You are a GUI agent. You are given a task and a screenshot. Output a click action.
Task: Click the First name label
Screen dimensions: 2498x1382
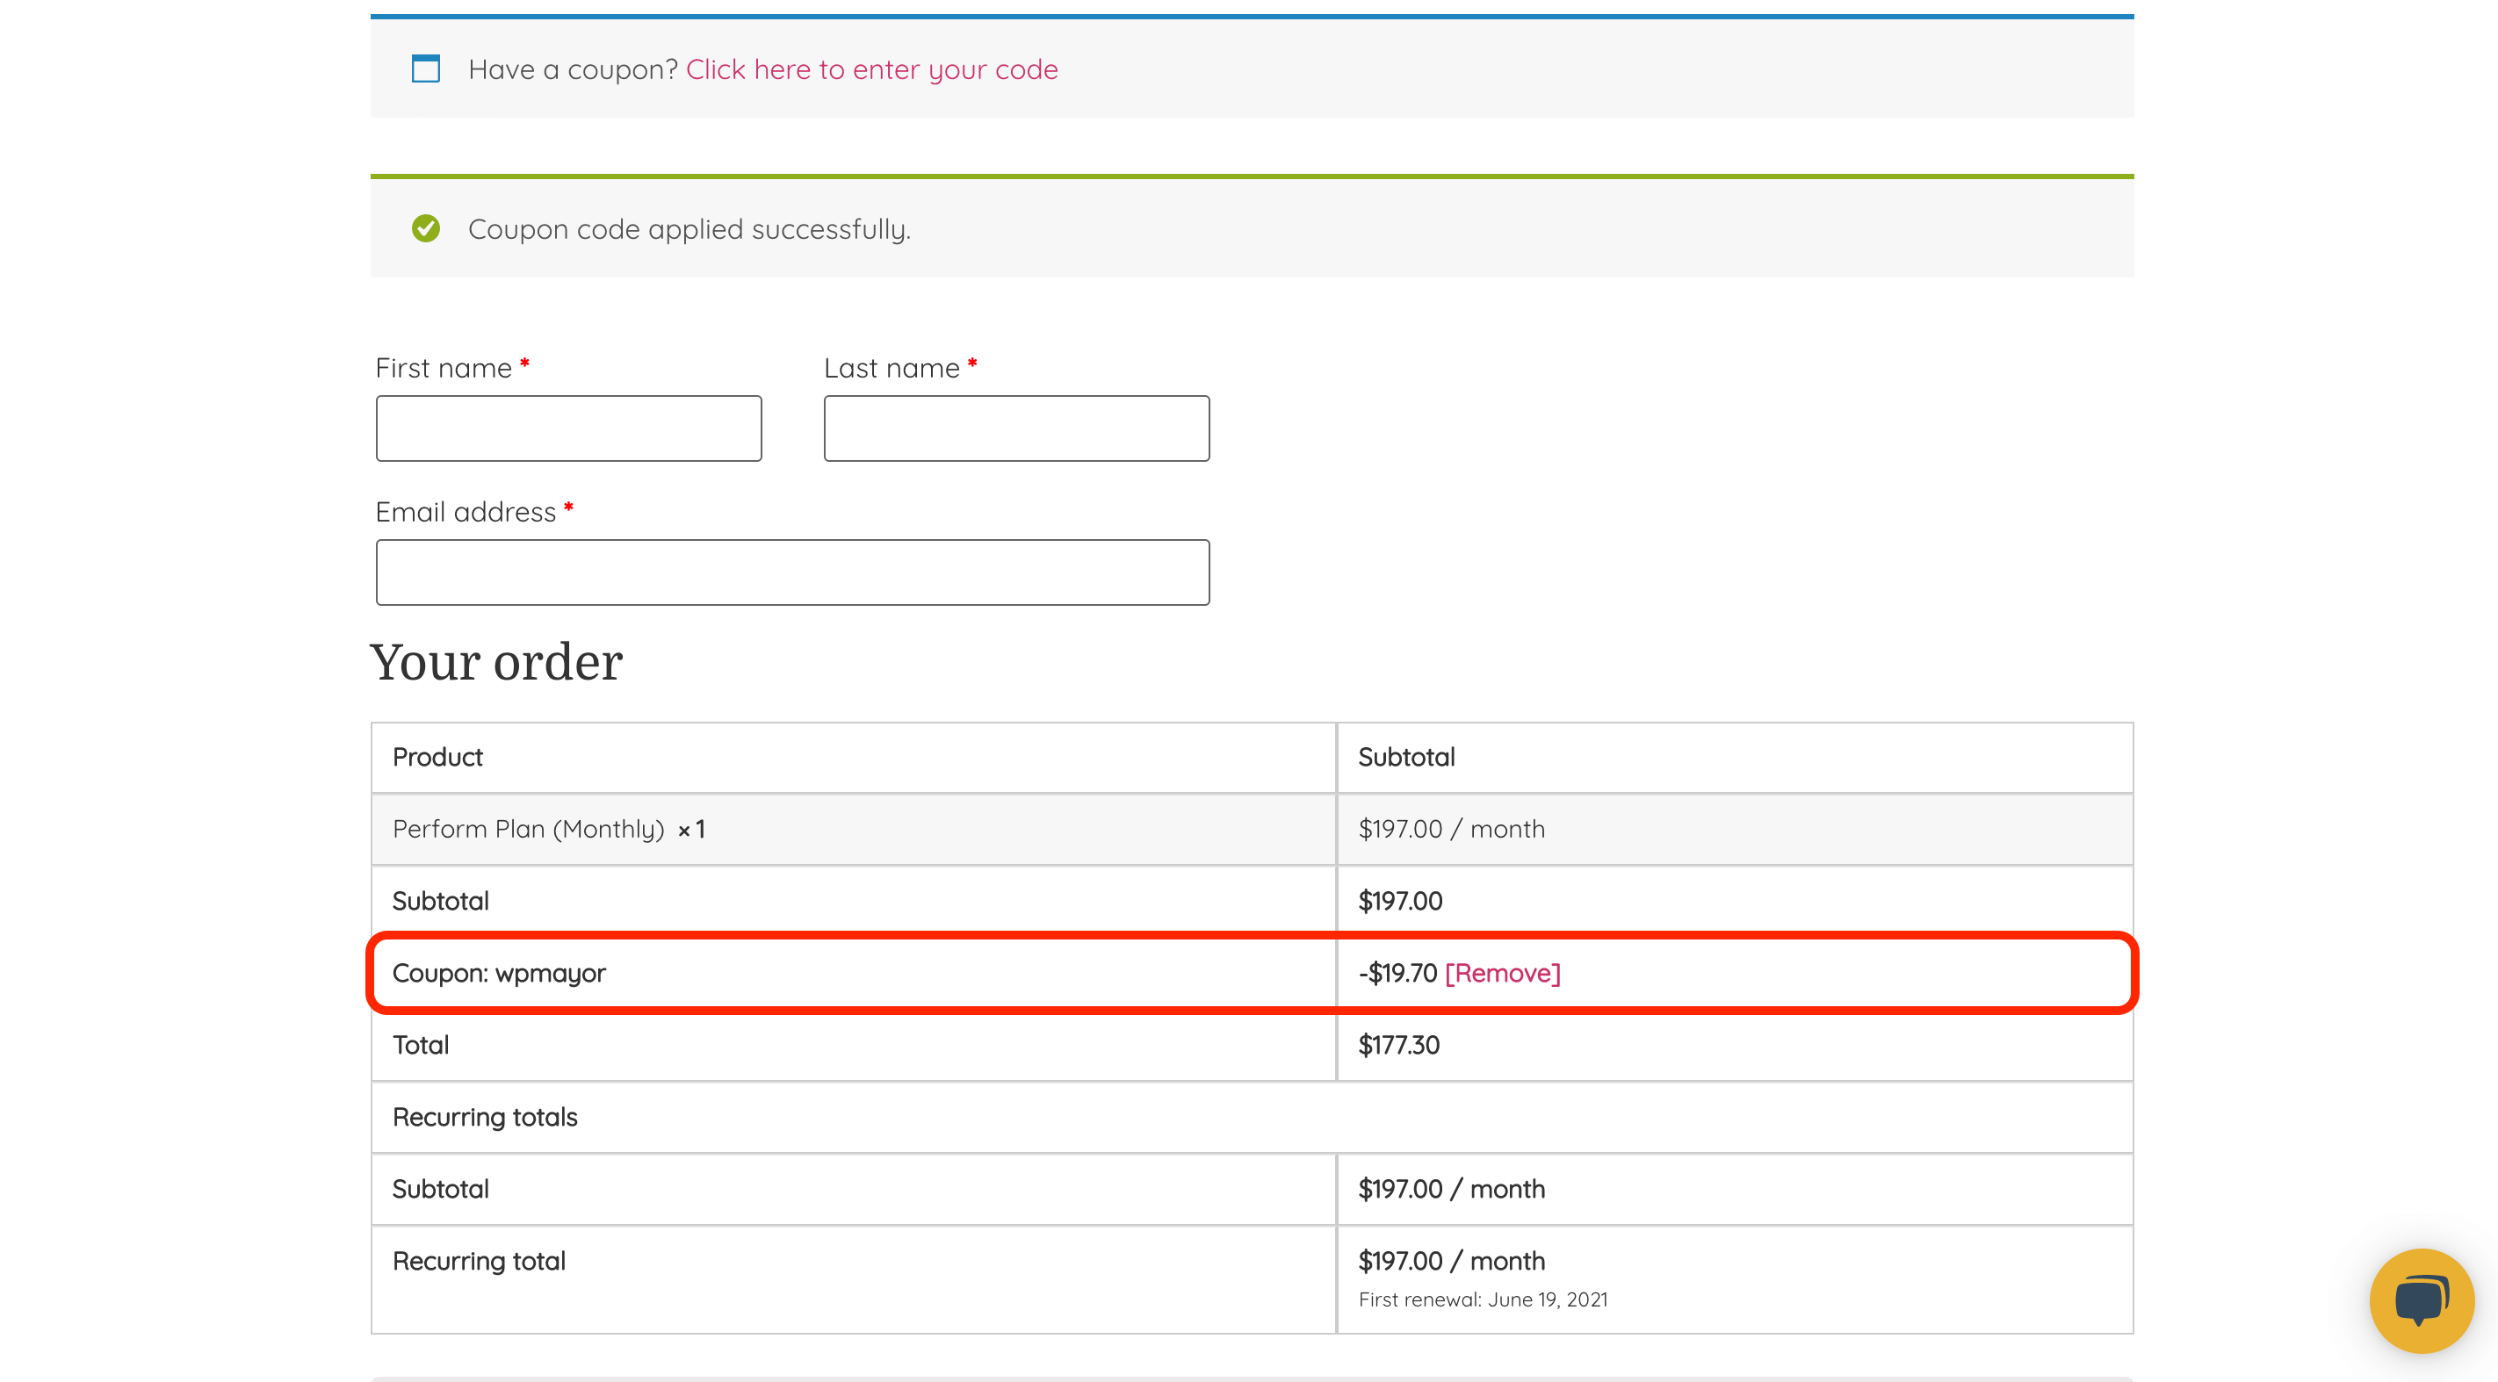(444, 368)
